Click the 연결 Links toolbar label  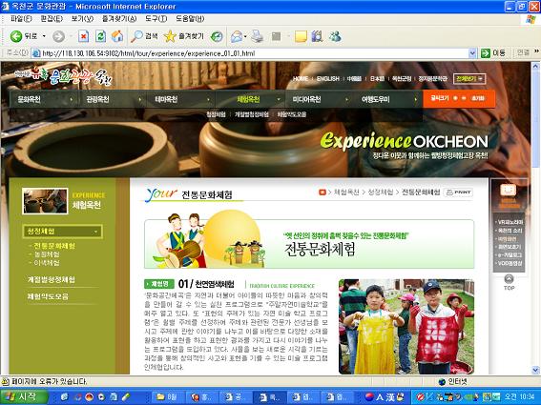pyautogui.click(x=523, y=52)
